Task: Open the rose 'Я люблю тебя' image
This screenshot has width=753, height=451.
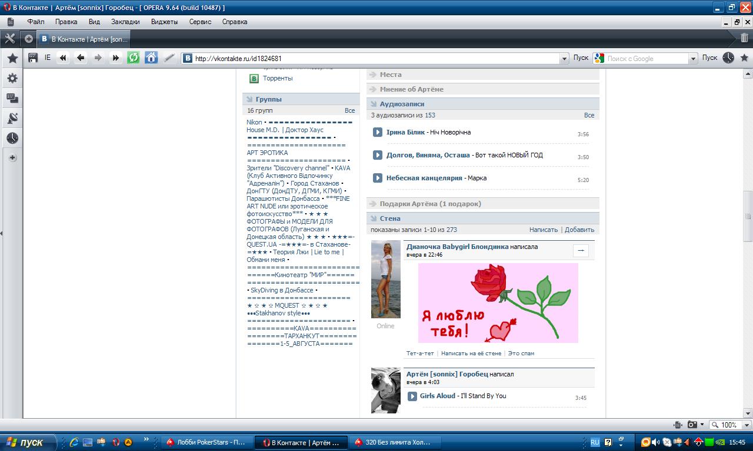Action: [x=498, y=303]
